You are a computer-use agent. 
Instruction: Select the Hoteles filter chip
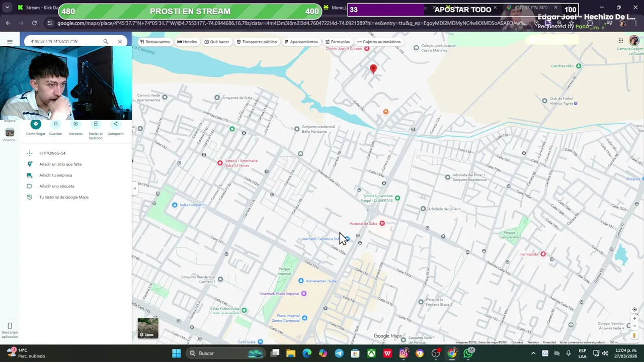pos(187,42)
